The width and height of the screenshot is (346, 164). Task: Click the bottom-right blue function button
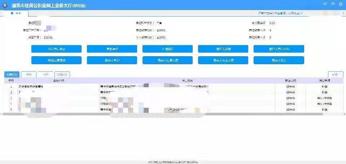(279, 60)
